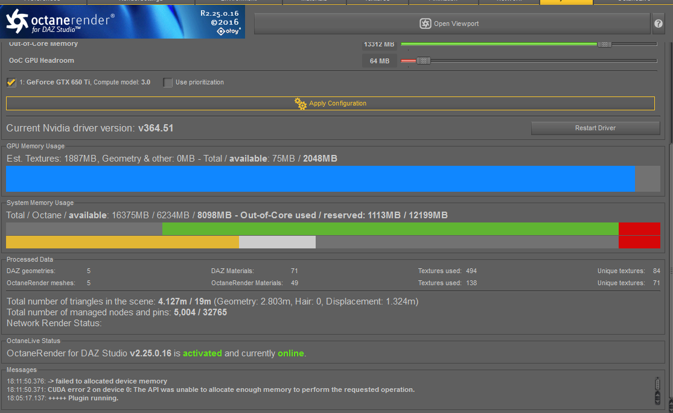Click the gears icon on Apply Configuration
Viewport: 673px width, 413px height.
[x=301, y=103]
